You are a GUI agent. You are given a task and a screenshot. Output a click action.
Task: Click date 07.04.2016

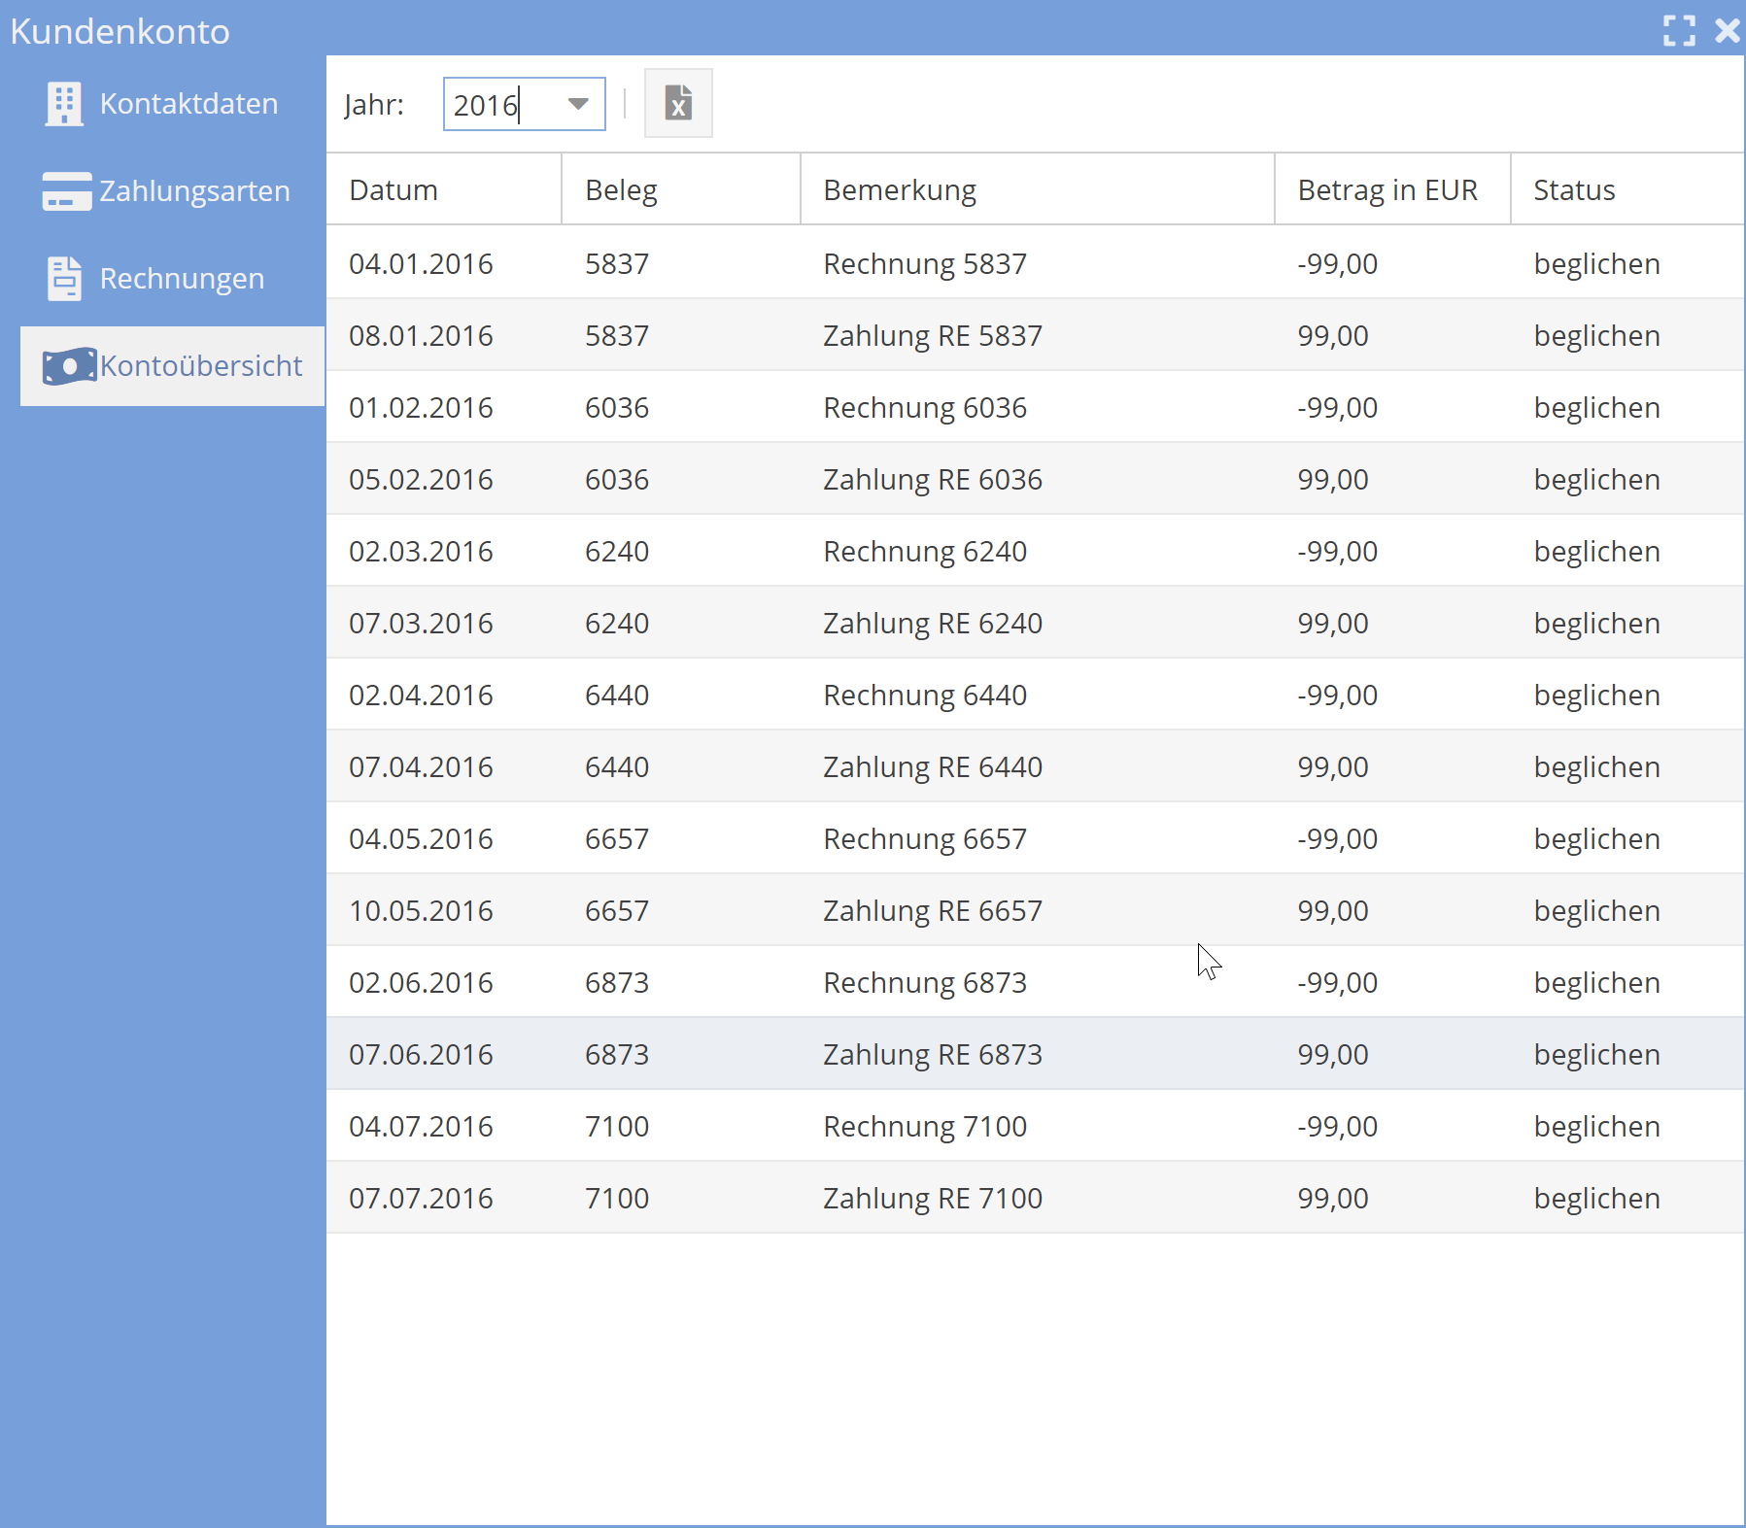(421, 766)
